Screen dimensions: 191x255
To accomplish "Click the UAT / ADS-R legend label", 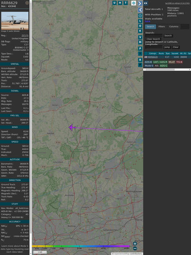I will (x=160, y=62).
